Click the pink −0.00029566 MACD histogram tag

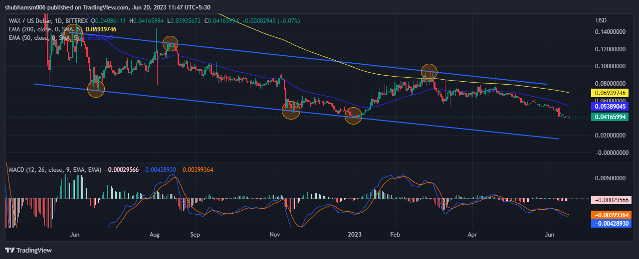610,199
